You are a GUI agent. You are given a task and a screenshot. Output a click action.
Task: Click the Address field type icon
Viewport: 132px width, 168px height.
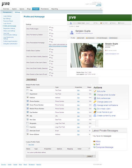pos(28,97)
